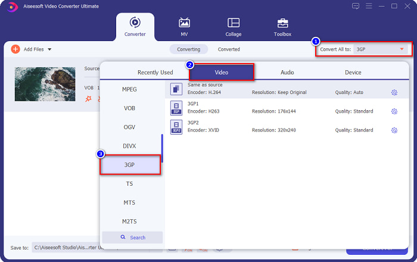The height and width of the screenshot is (262, 417).
Task: Open the Toolbox module
Action: [x=282, y=27]
